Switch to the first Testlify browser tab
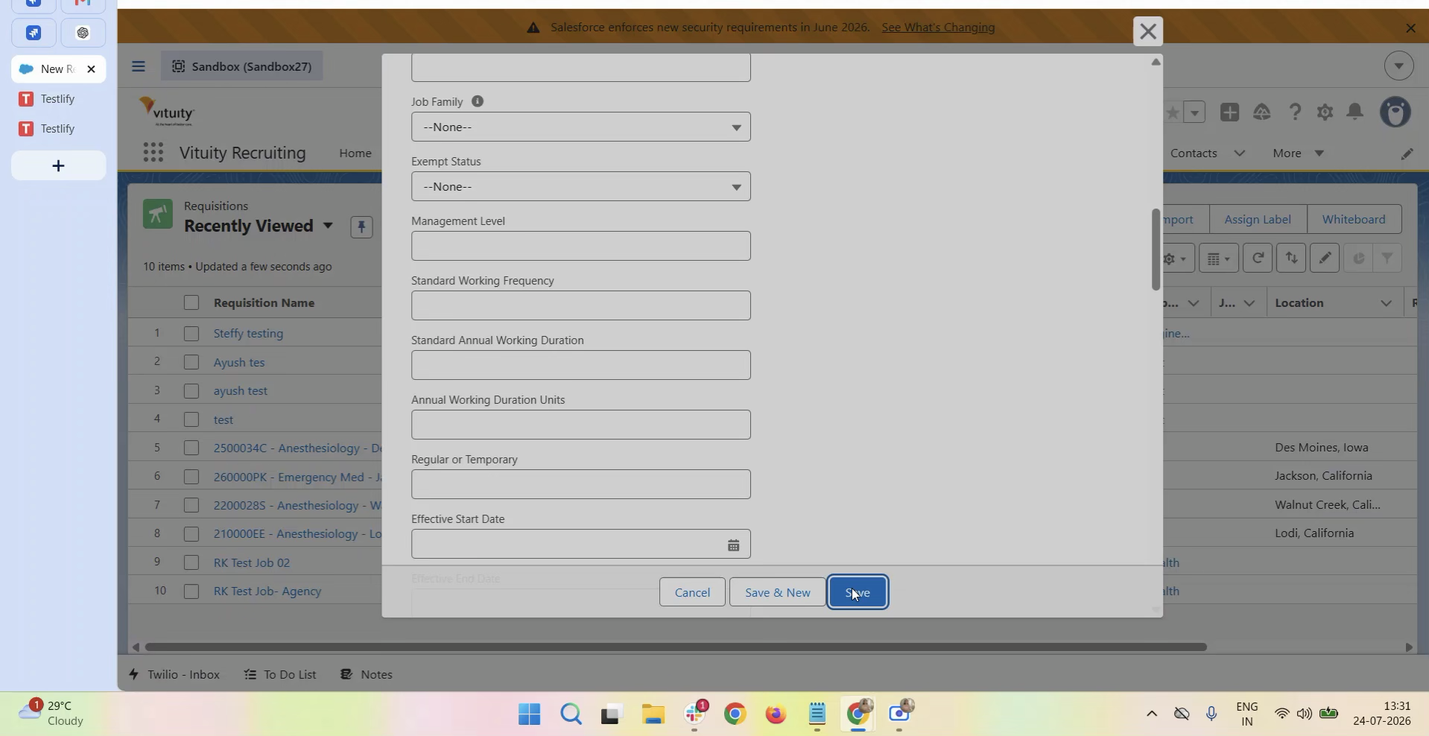This screenshot has height=736, width=1429. click(x=58, y=99)
